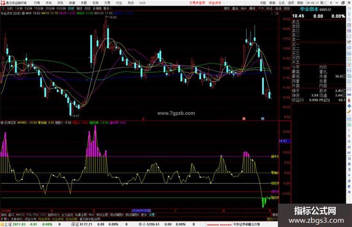Click the 14.43 value marker on indicator axis

pyautogui.click(x=285, y=141)
